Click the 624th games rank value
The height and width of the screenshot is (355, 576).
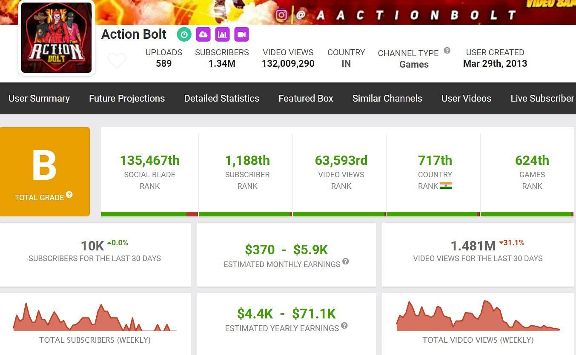click(532, 161)
